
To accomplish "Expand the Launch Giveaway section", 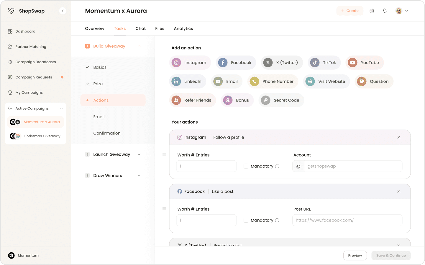I will [139, 154].
